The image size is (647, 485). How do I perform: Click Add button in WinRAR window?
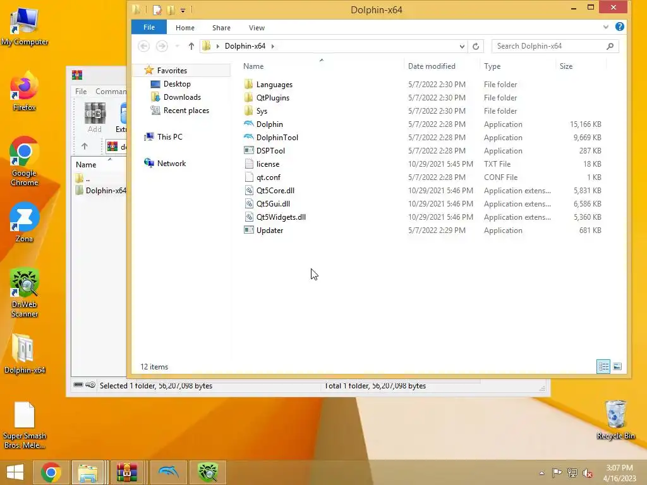[95, 117]
